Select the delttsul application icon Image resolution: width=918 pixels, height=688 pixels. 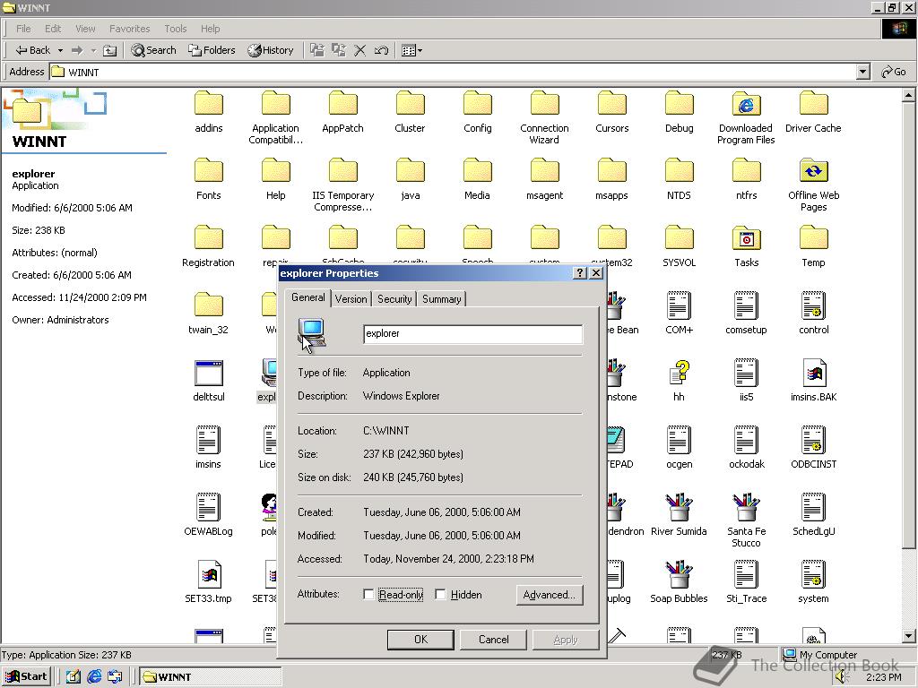click(208, 373)
